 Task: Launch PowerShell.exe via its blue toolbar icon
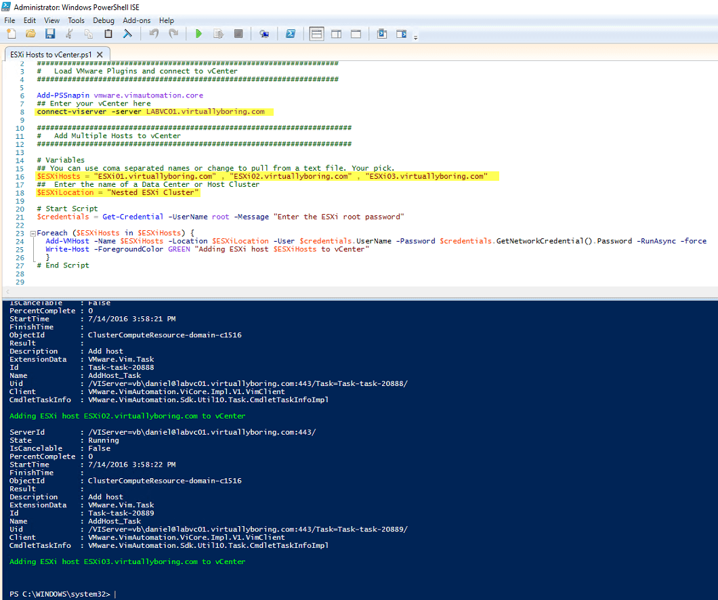coord(290,33)
